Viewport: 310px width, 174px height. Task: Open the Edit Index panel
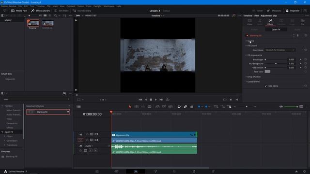61,11
